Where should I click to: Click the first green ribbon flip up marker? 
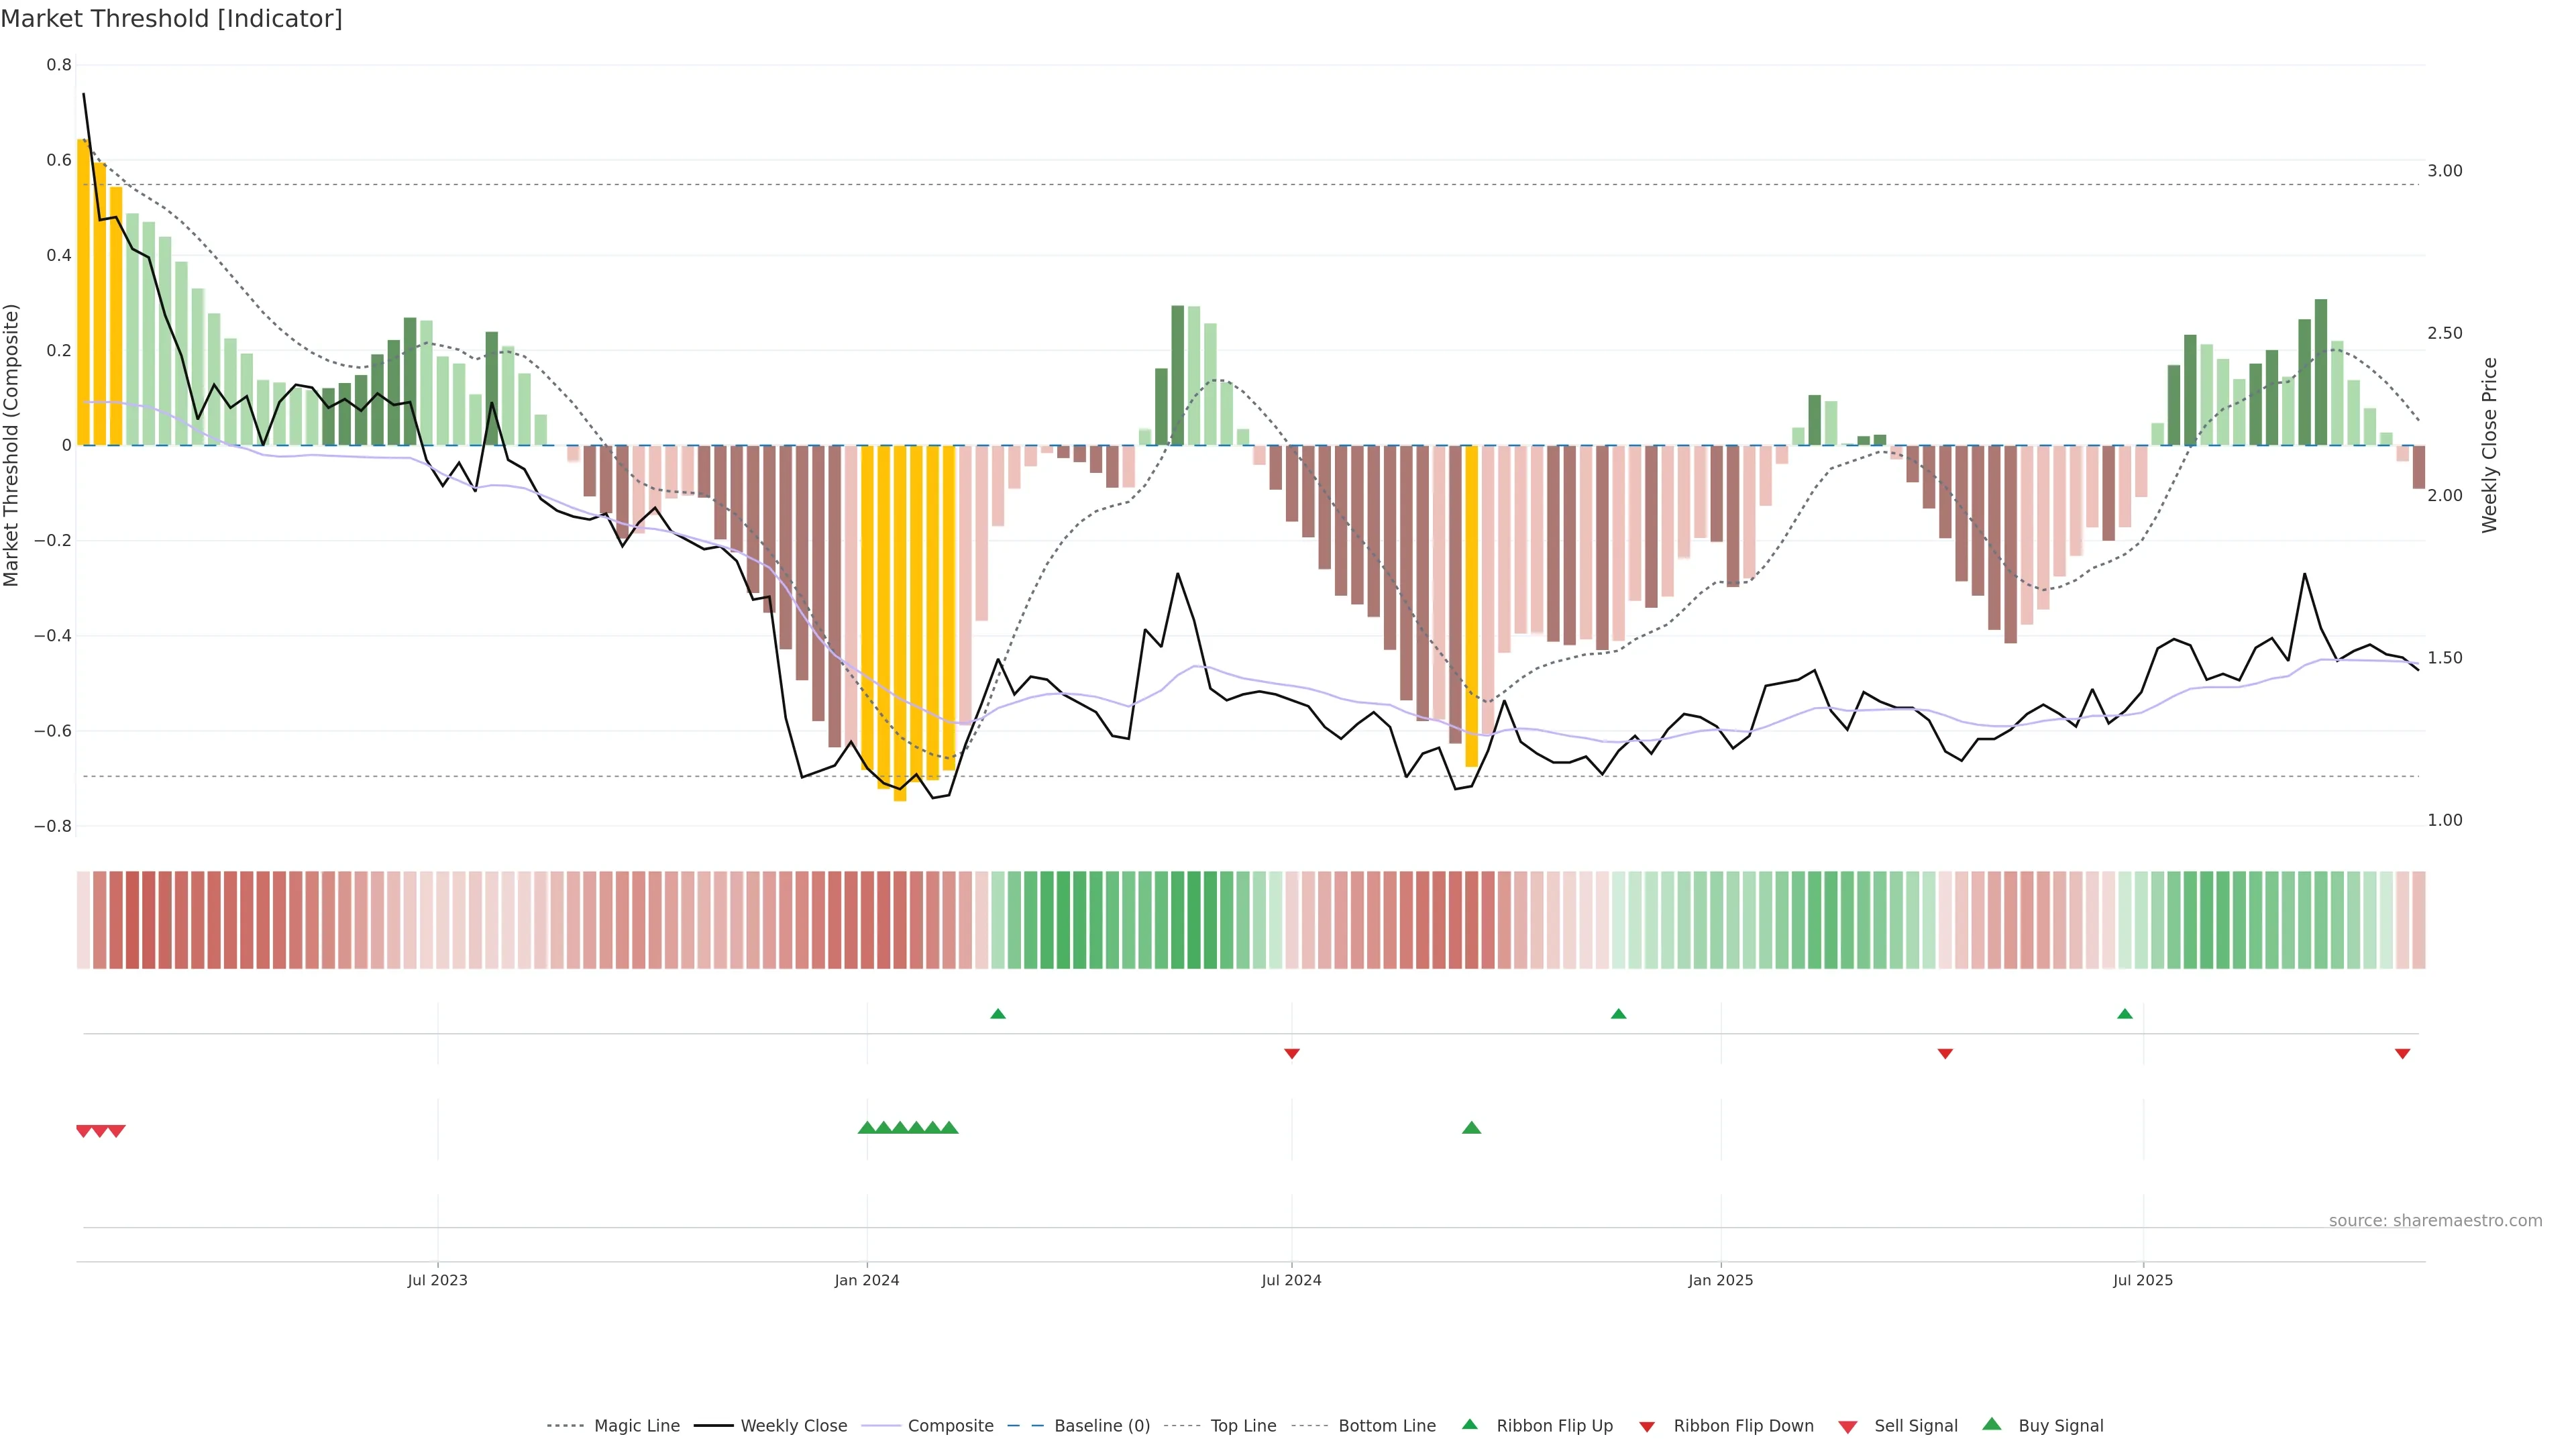(997, 1014)
